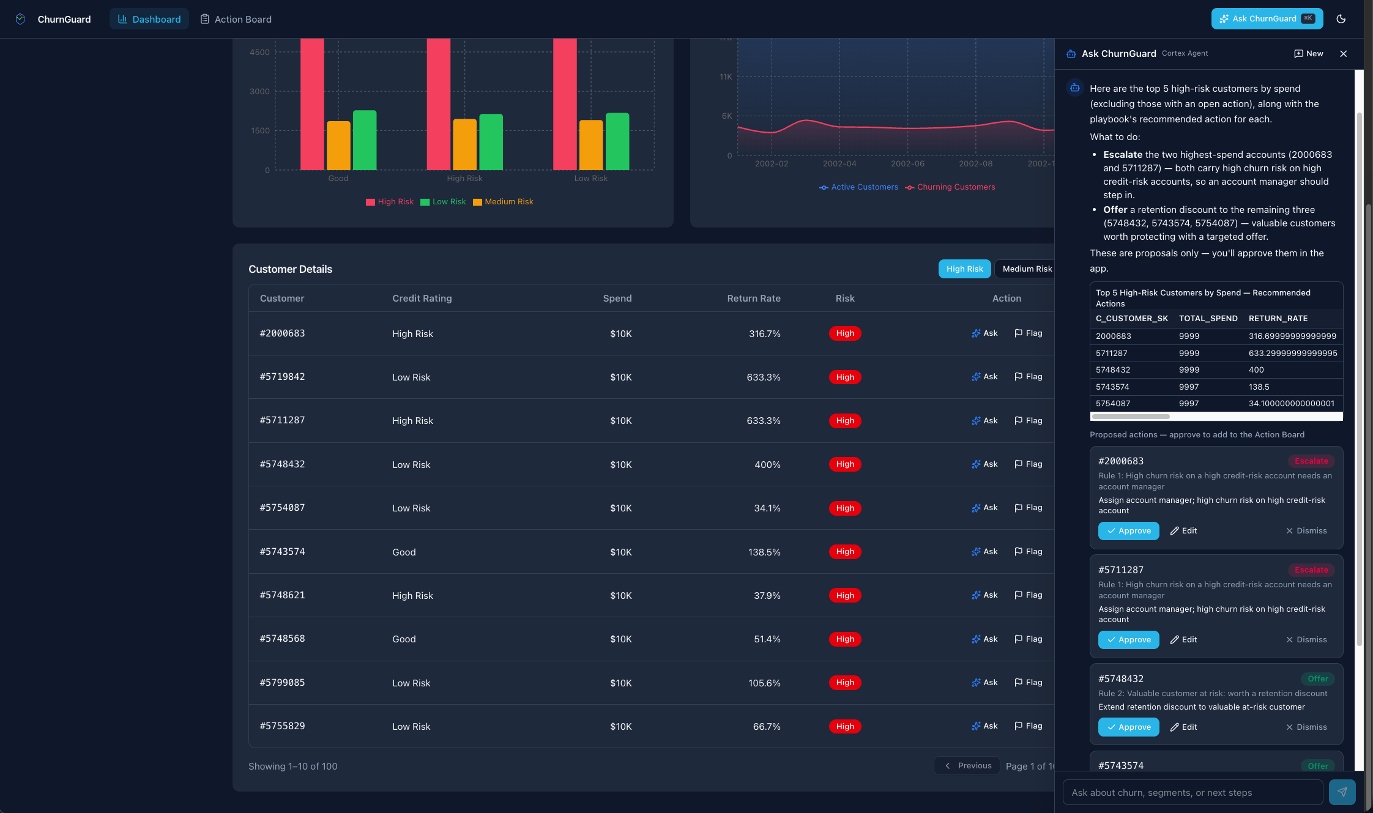Open the Action Board tab

click(x=236, y=19)
